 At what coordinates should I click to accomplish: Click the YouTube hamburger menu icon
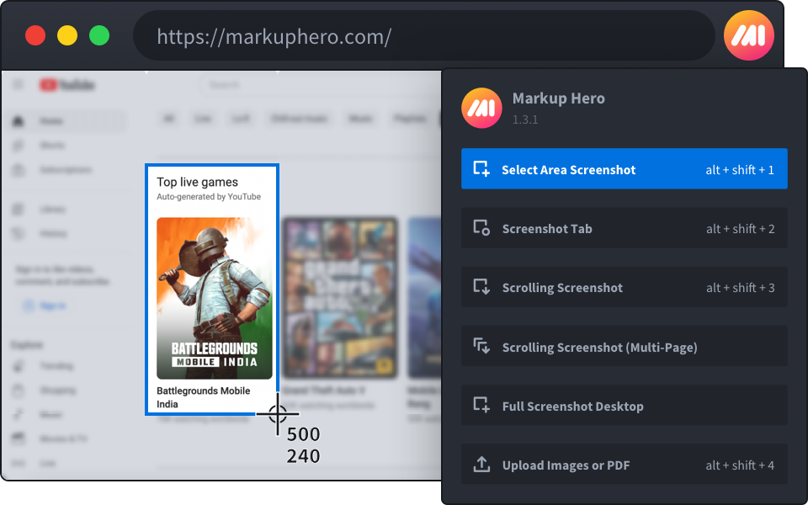pos(18,84)
